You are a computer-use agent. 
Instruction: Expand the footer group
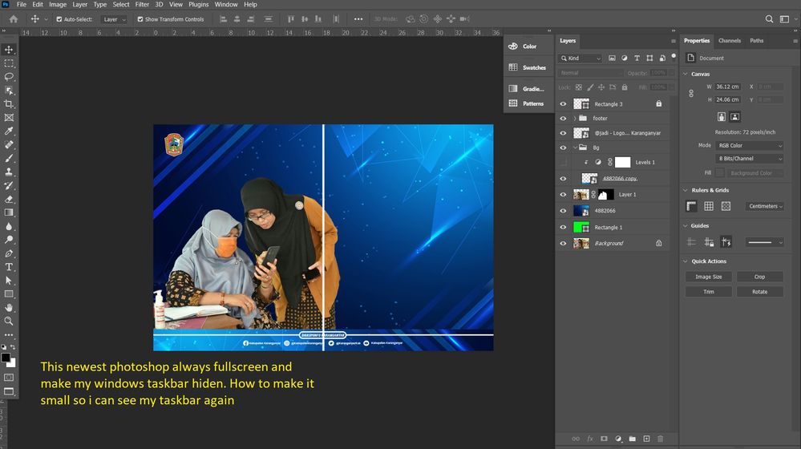575,118
